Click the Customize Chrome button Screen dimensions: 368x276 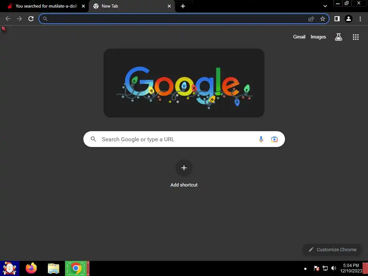[x=332, y=249]
